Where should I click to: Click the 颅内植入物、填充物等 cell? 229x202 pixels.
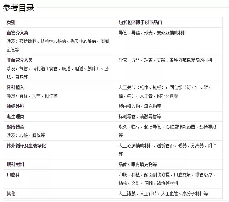point(140,106)
